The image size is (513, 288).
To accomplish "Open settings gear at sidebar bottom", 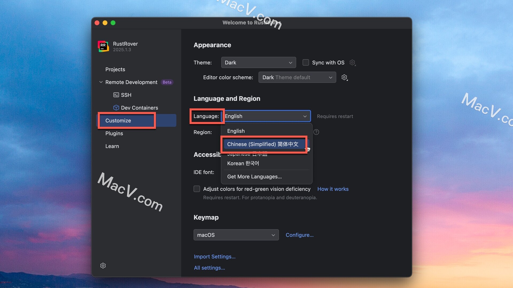I will point(103,266).
